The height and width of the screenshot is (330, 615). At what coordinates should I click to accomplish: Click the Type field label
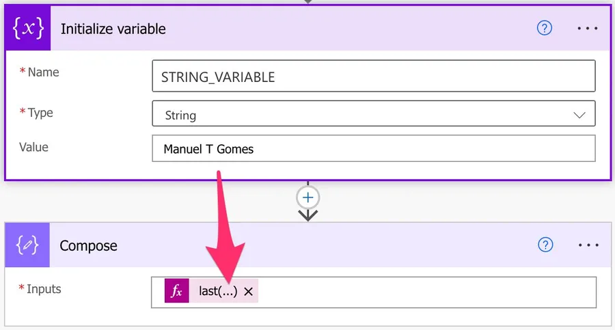[x=40, y=113]
